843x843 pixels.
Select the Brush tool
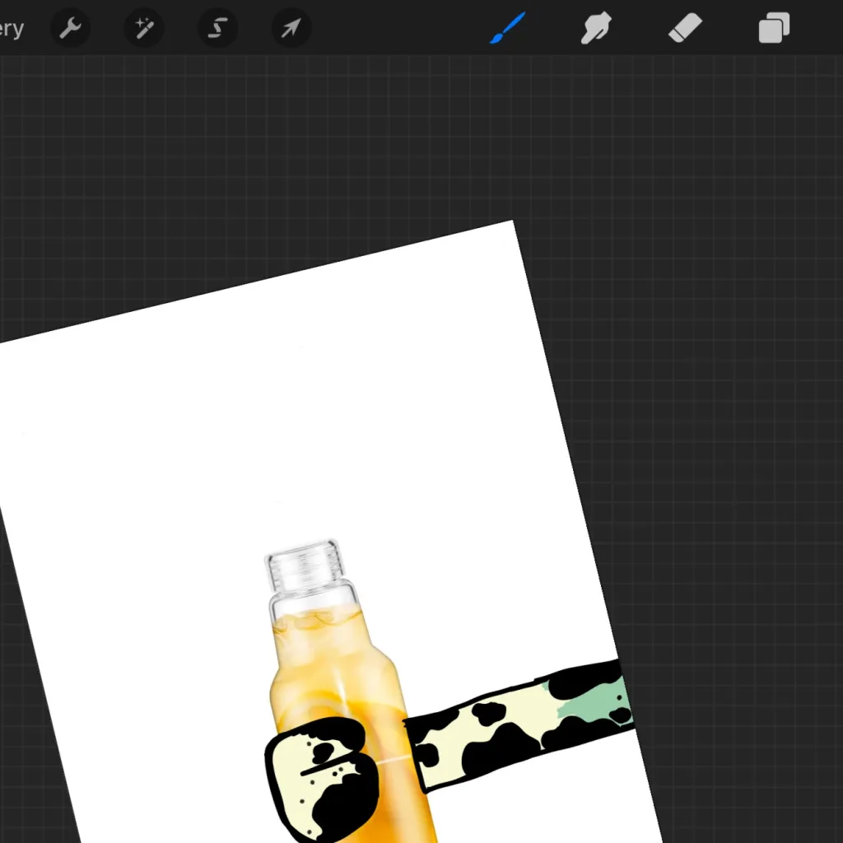pos(507,28)
